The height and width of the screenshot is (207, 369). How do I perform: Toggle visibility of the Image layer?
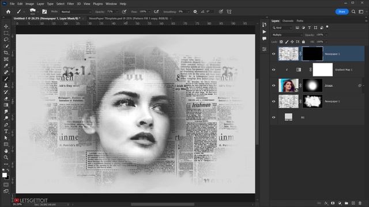point(273,86)
